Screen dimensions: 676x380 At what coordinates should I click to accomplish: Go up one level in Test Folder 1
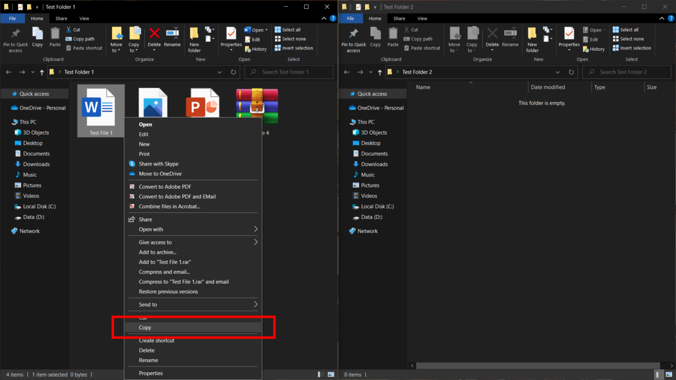click(42, 72)
